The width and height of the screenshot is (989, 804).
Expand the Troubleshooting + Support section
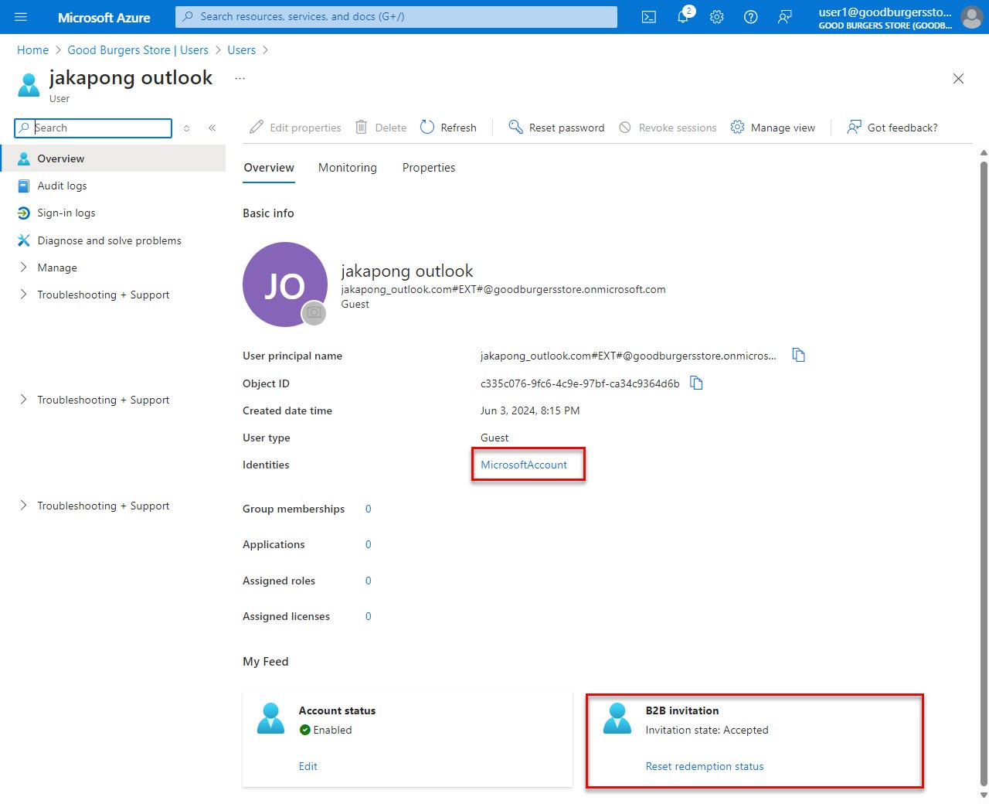click(x=103, y=295)
